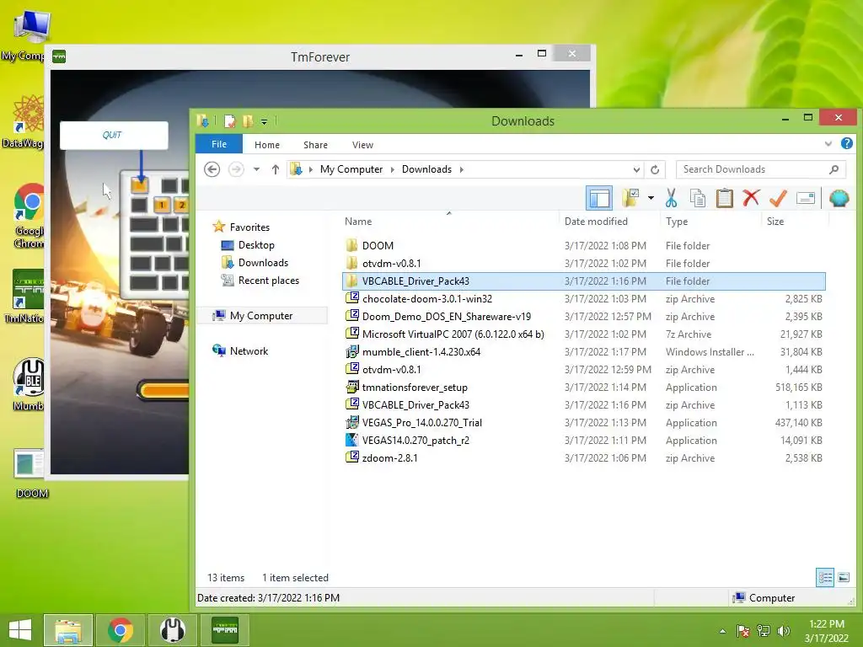Select My Computer in the navigation pane

261,315
